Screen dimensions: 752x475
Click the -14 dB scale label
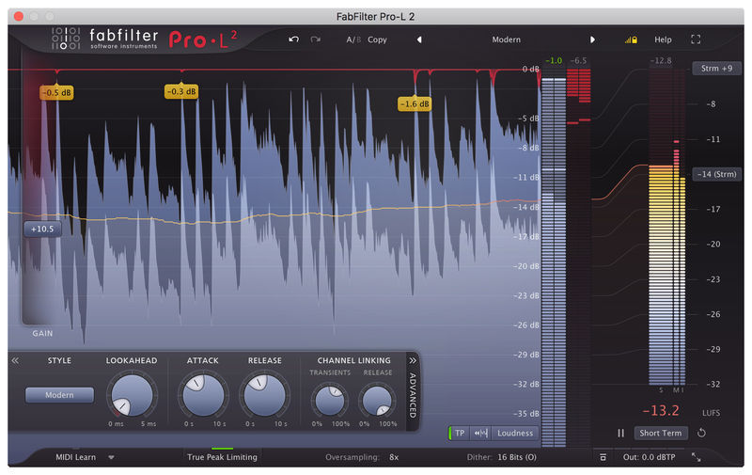(x=526, y=207)
